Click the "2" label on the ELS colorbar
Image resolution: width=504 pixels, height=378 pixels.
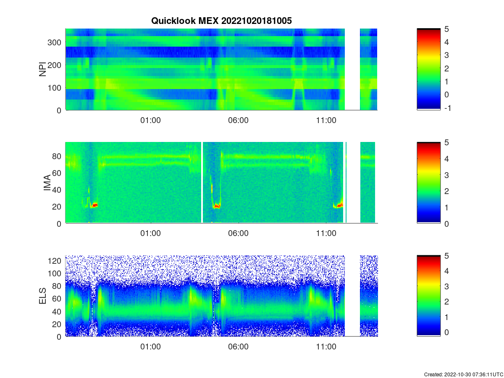446,302
